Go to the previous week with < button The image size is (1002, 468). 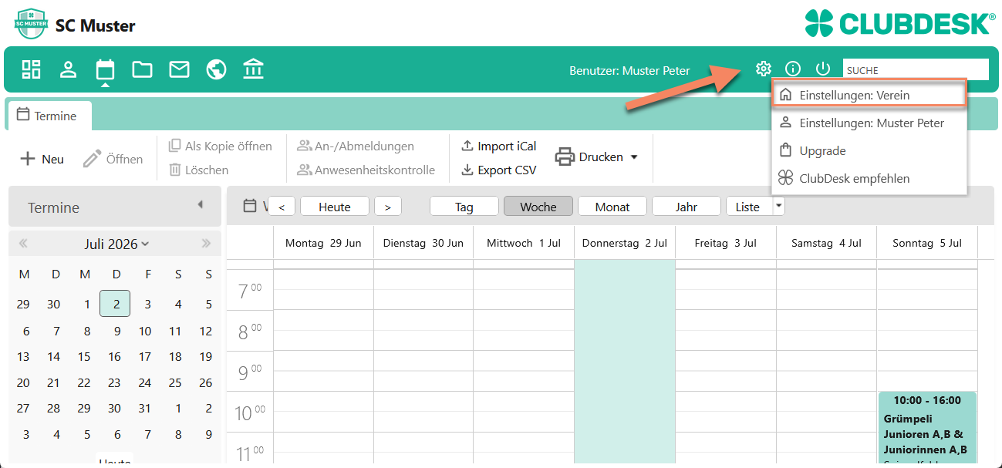pos(282,207)
